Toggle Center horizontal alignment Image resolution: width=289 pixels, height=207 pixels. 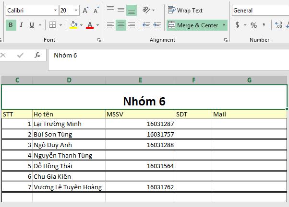point(121,25)
